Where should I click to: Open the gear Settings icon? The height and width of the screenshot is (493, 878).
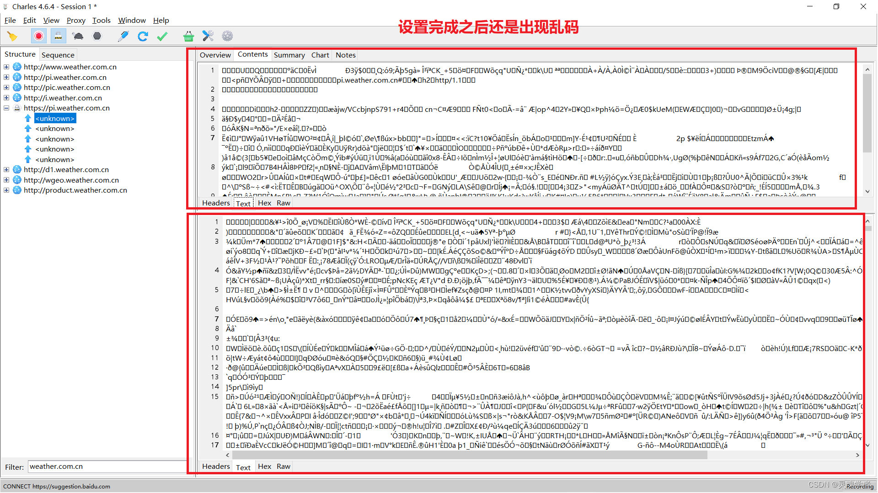point(227,36)
